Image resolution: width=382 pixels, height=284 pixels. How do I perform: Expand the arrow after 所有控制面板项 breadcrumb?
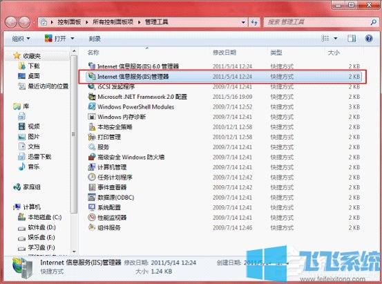click(140, 22)
